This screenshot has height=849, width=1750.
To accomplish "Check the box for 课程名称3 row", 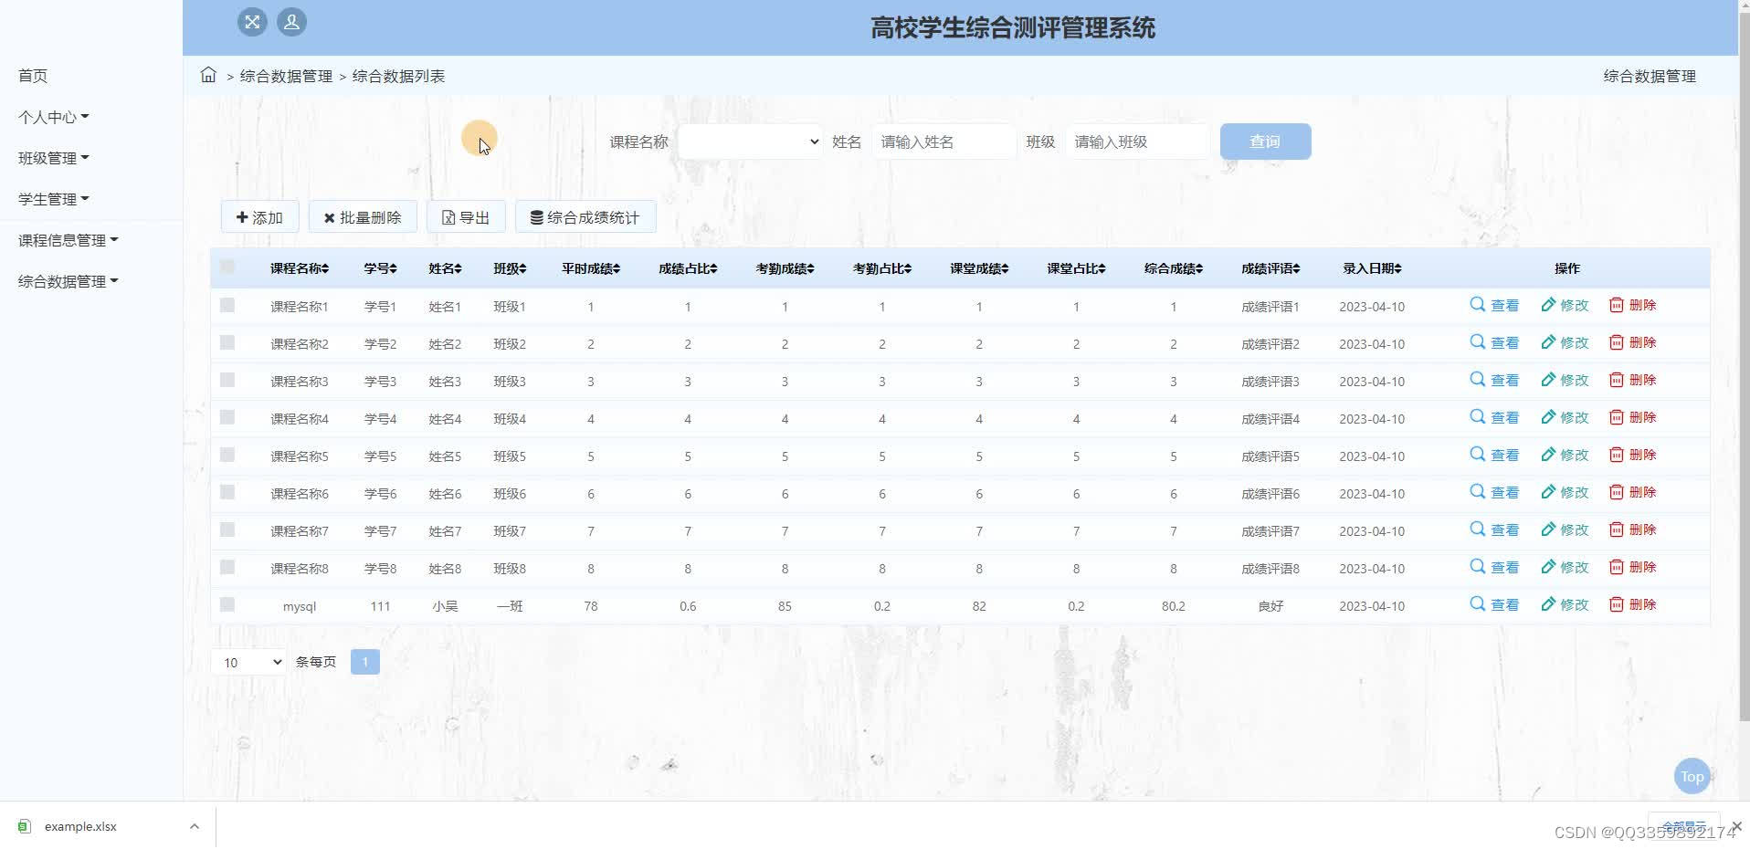I will 227,380.
